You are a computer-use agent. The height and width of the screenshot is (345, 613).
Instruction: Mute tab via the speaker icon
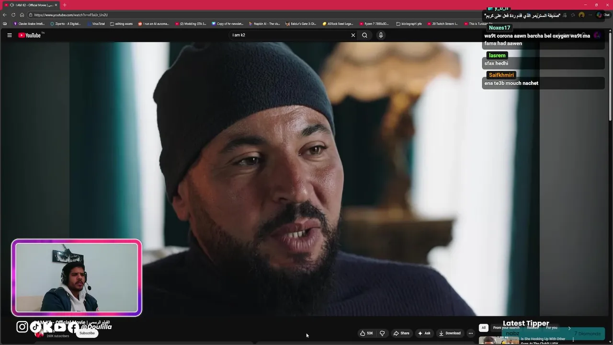click(11, 5)
